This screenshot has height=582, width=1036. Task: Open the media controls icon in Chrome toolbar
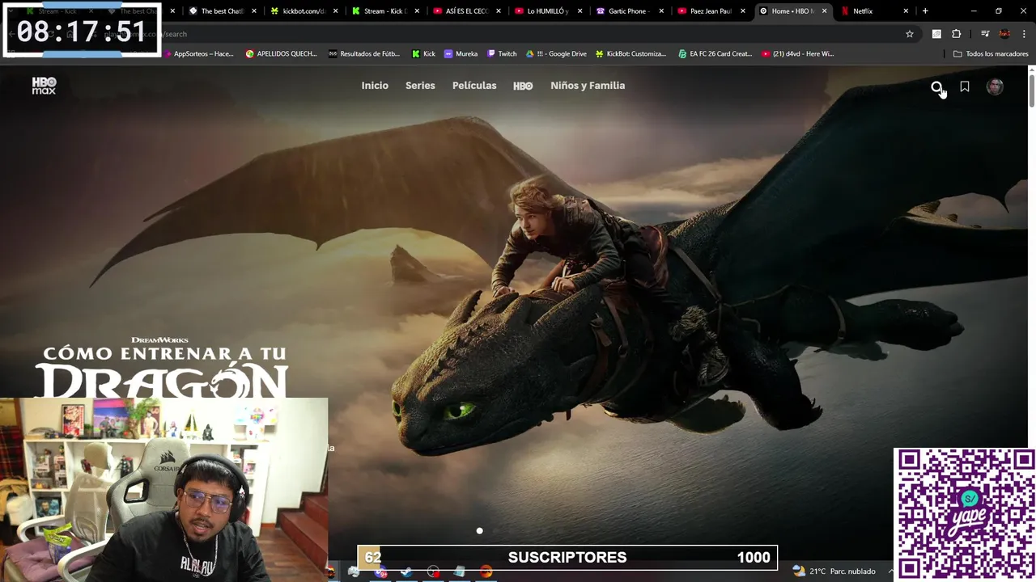click(985, 34)
